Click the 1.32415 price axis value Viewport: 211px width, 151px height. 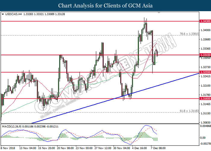tap(206, 76)
